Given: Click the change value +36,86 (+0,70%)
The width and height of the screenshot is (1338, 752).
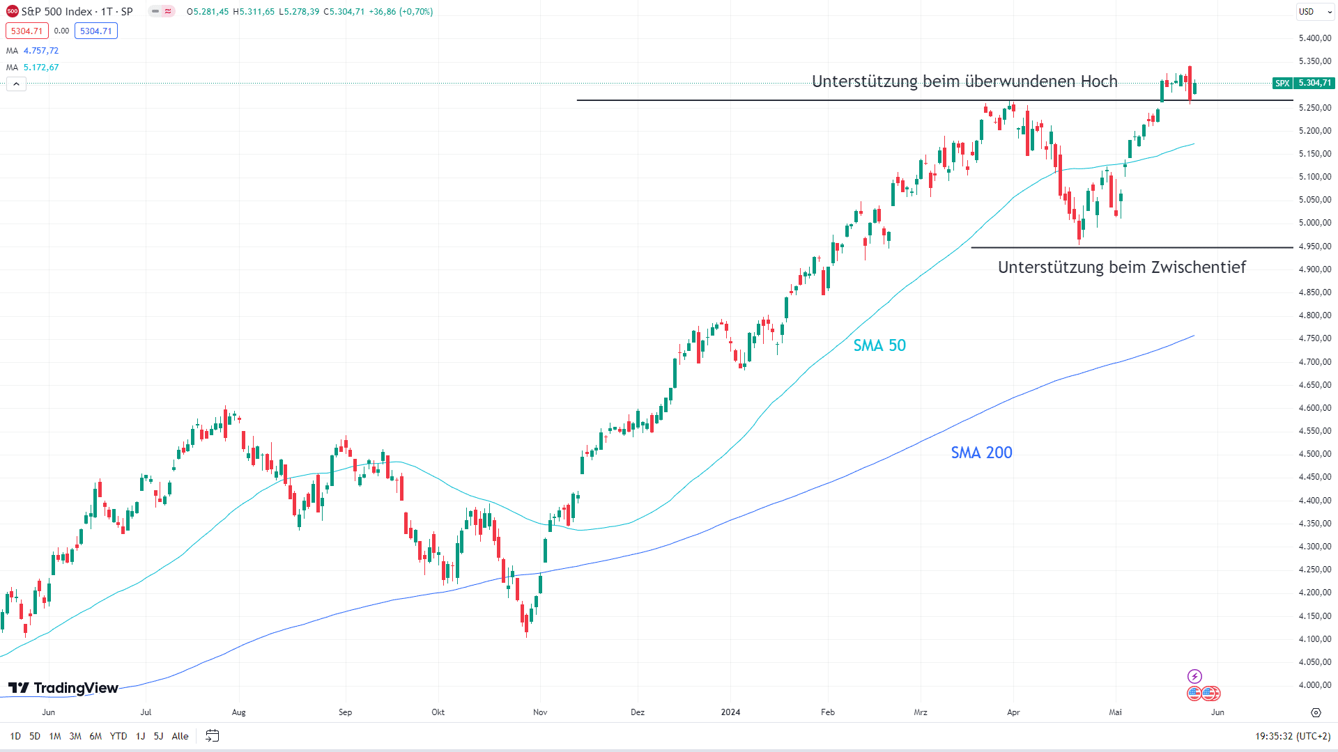Looking at the screenshot, I should (x=401, y=12).
